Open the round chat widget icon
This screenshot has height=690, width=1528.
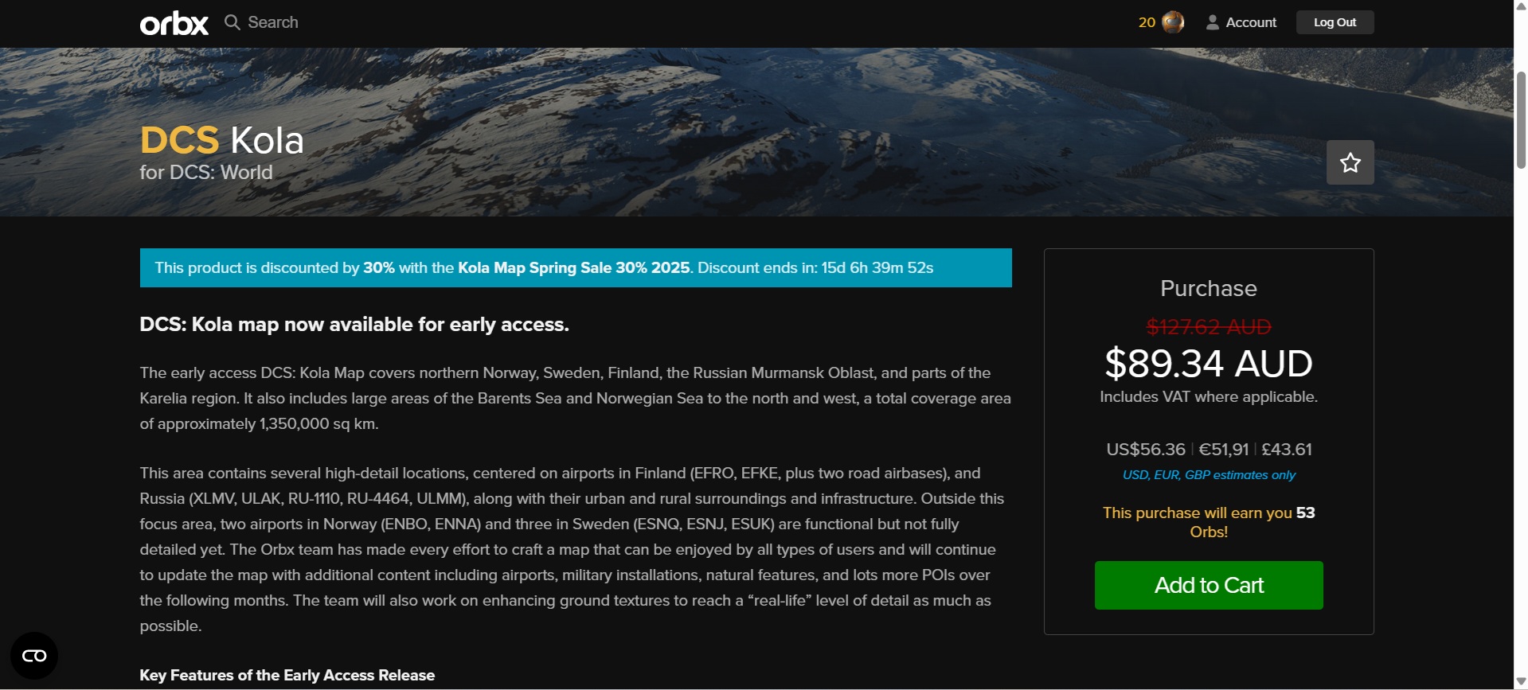point(34,656)
